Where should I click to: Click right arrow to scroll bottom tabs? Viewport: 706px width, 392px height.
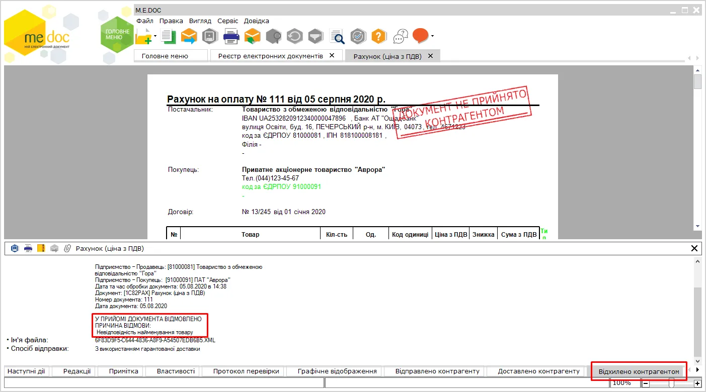tap(697, 370)
